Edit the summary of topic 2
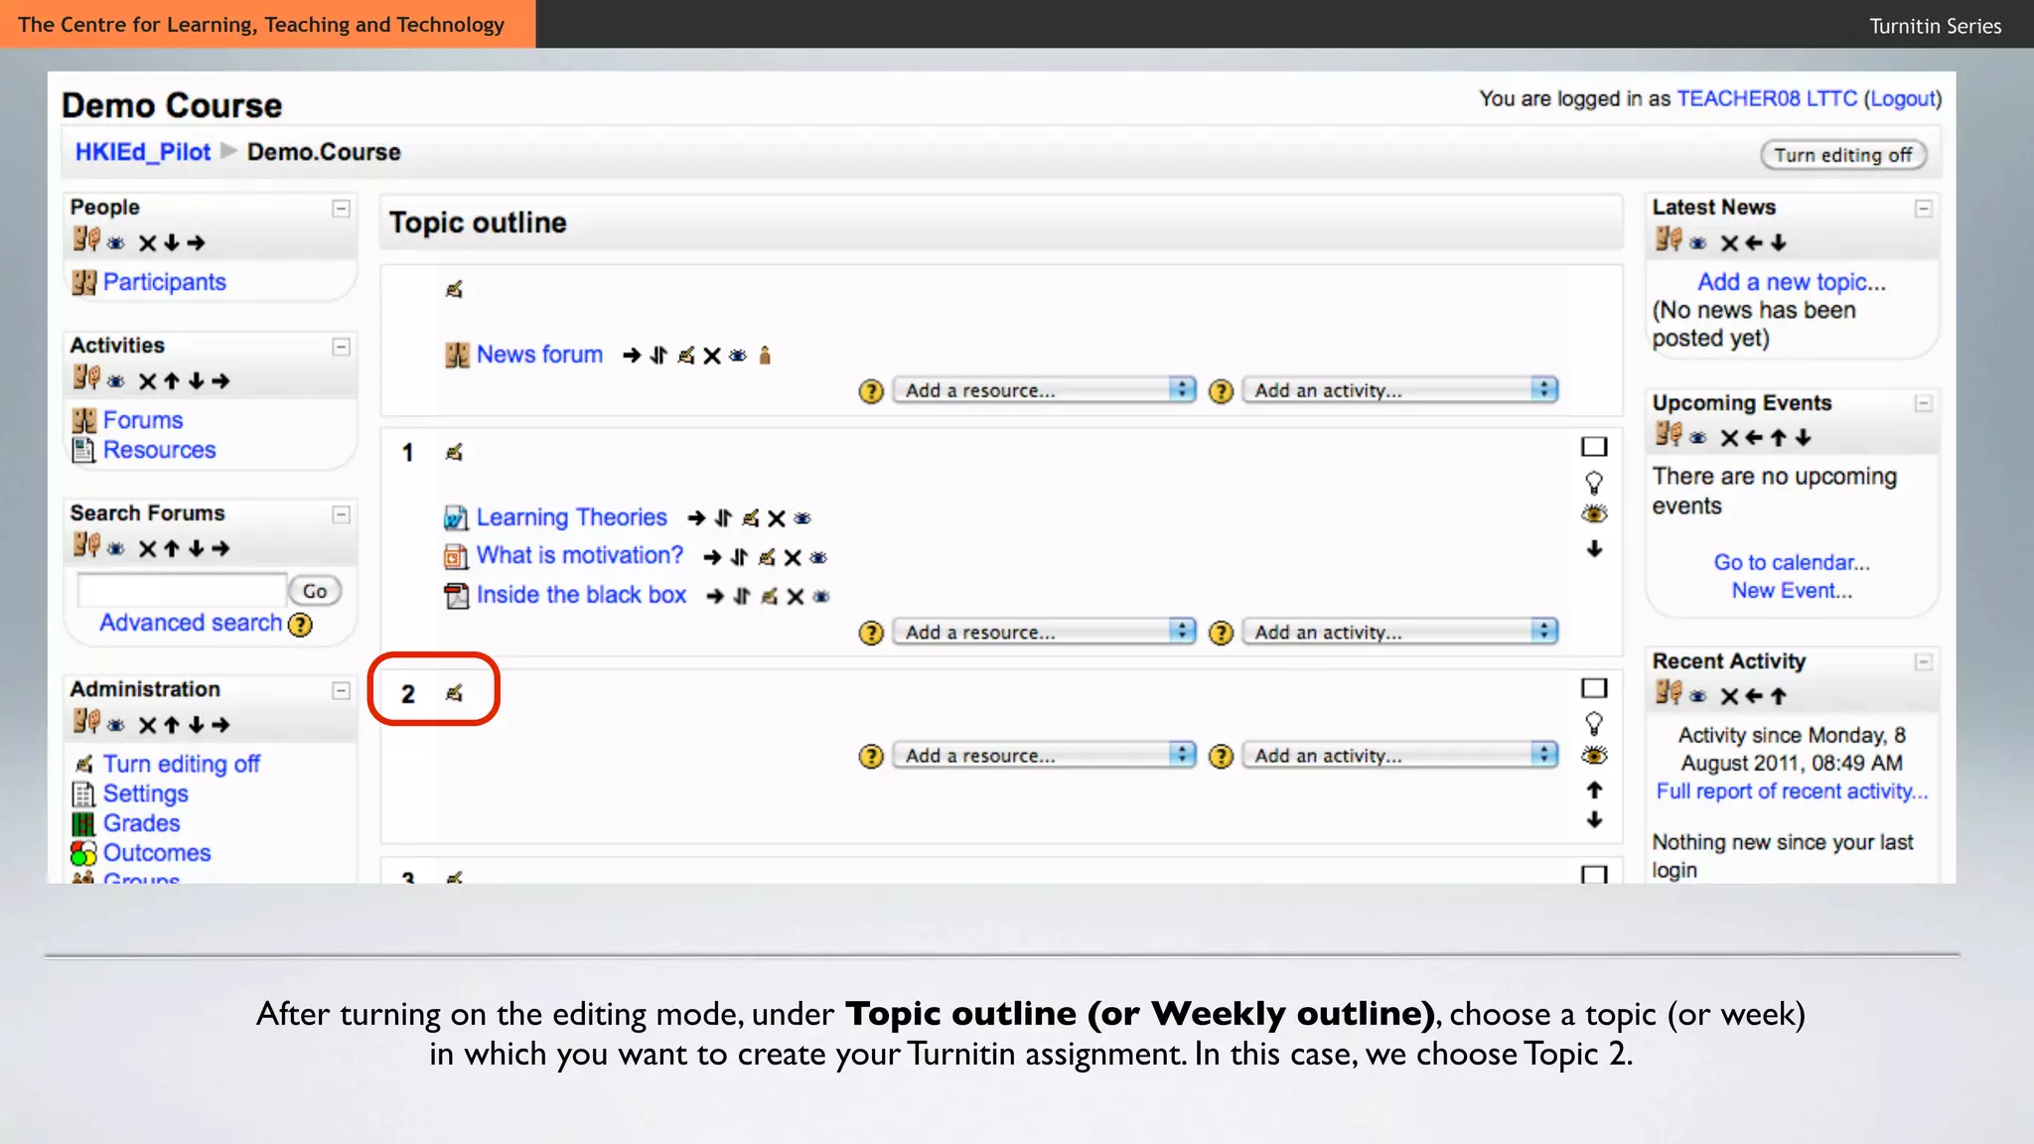 pyautogui.click(x=454, y=693)
